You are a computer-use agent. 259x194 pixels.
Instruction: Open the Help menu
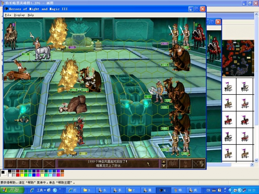31,15
